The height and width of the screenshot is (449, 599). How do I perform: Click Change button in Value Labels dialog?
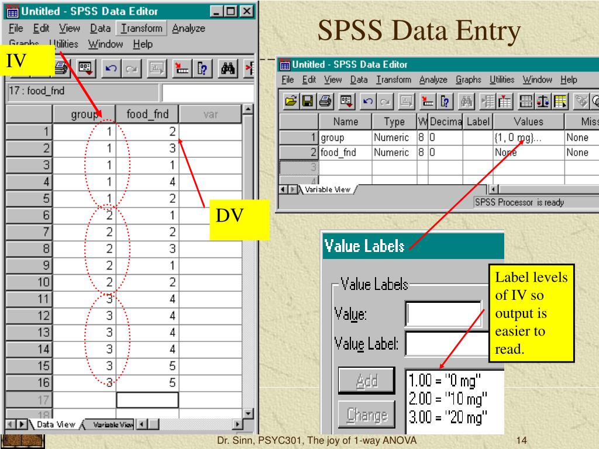tap(366, 415)
